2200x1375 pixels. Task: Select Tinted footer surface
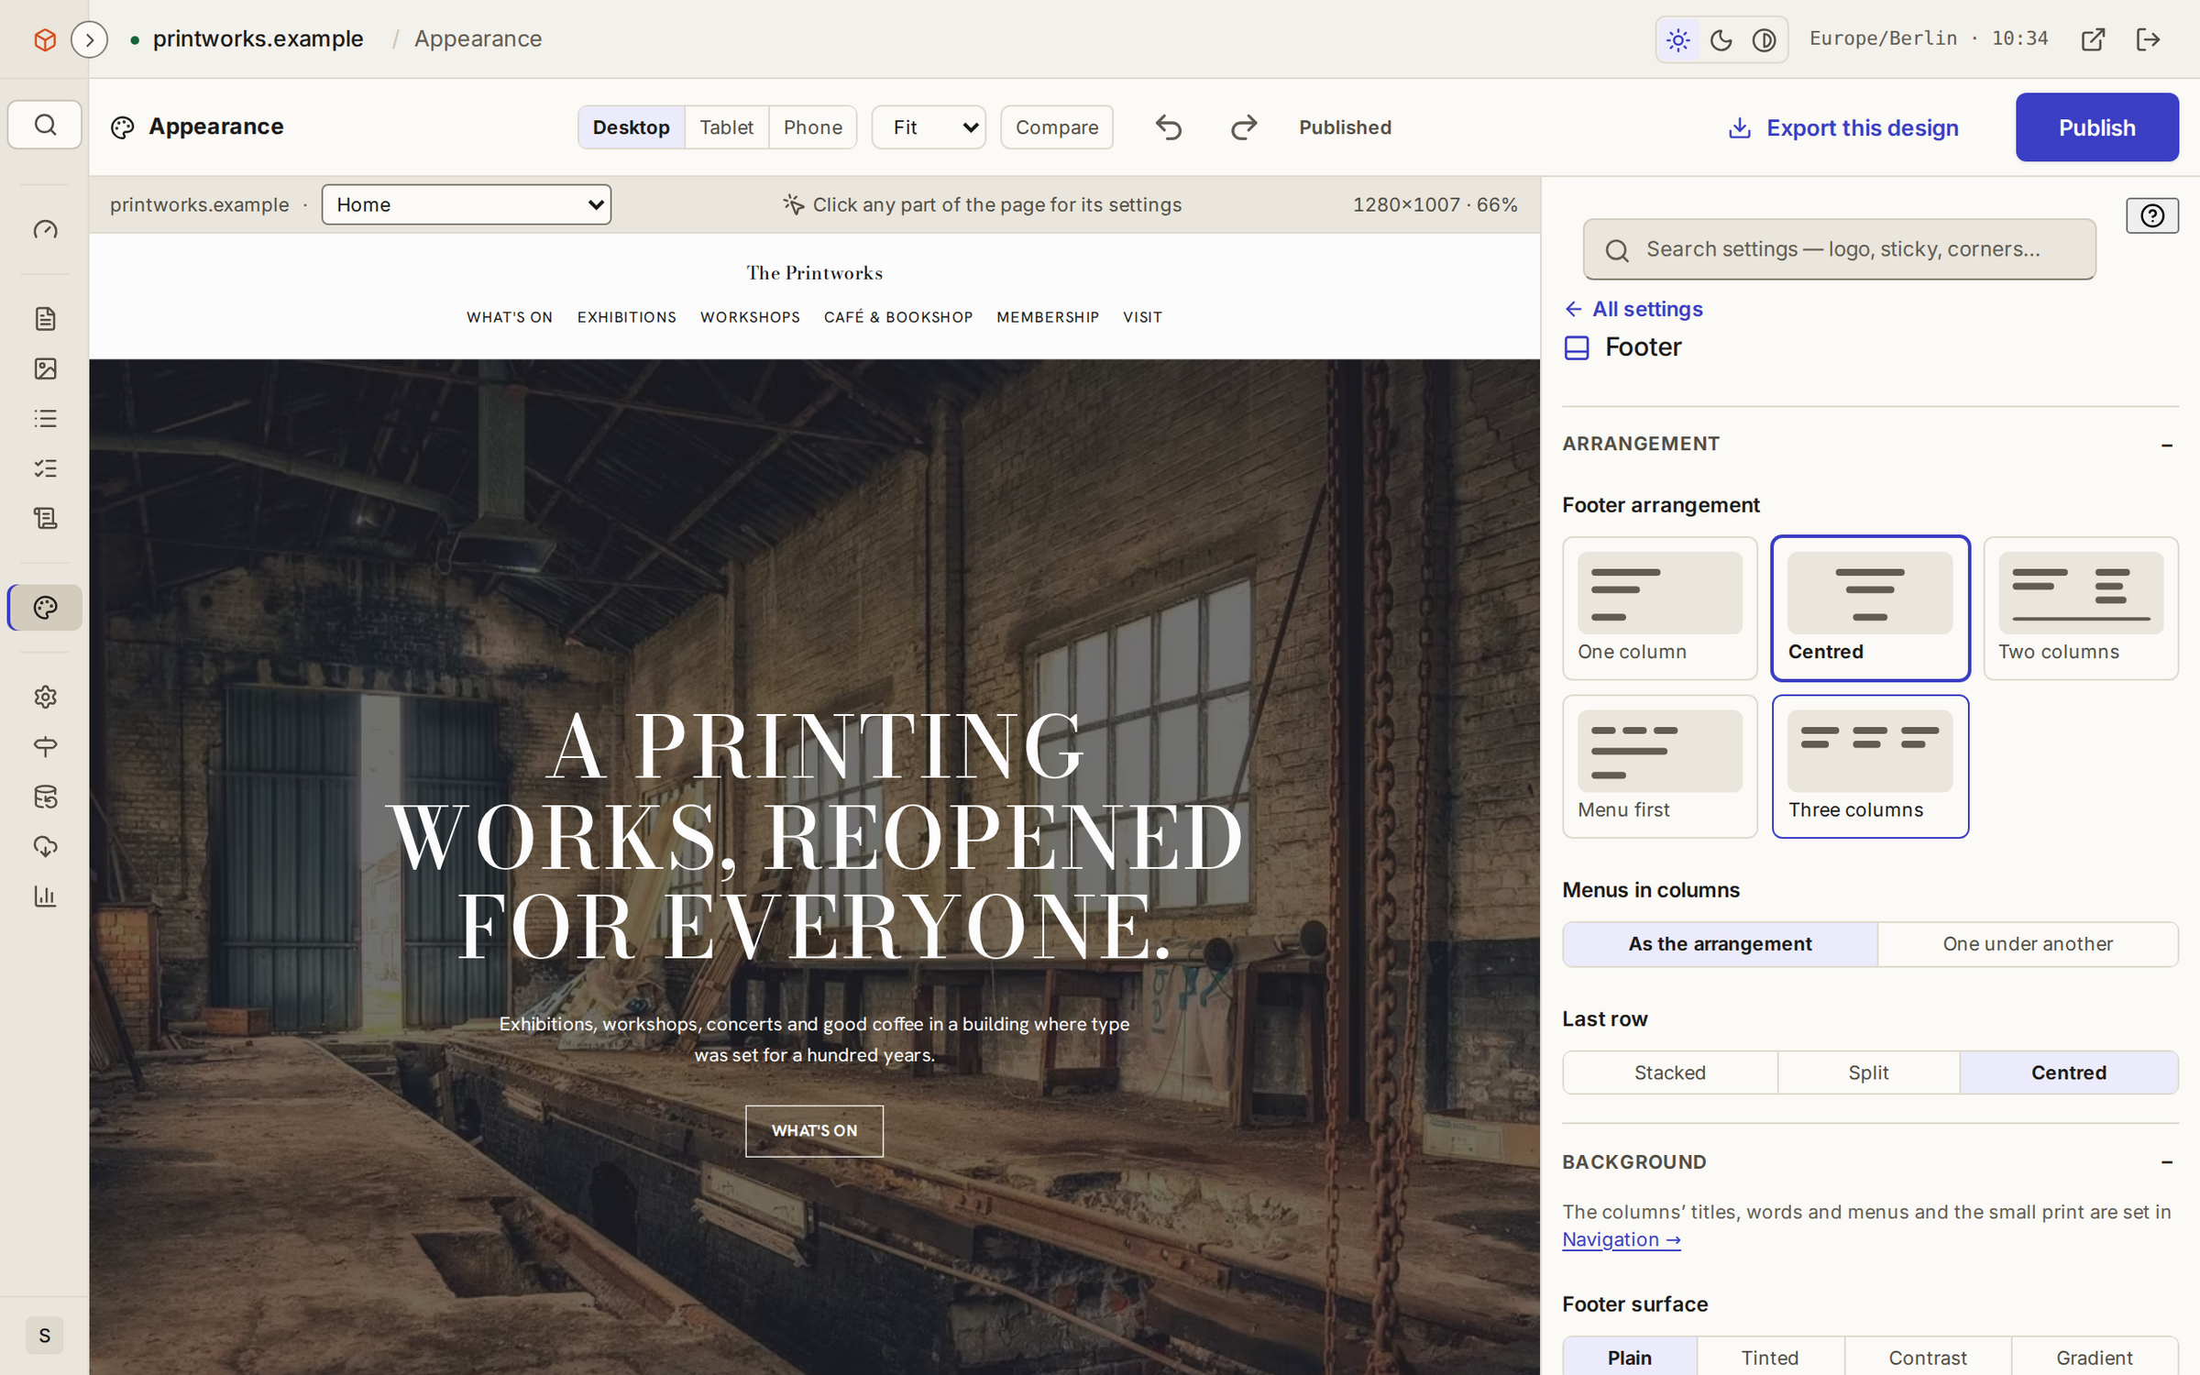point(1770,1357)
